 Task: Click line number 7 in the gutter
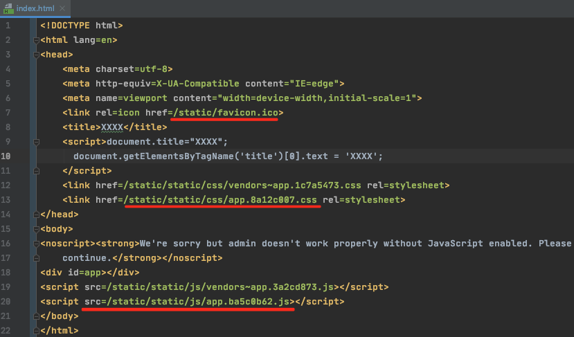tap(8, 113)
